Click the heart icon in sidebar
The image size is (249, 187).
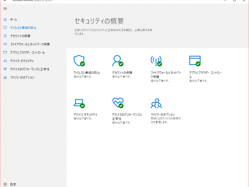tap(5, 69)
